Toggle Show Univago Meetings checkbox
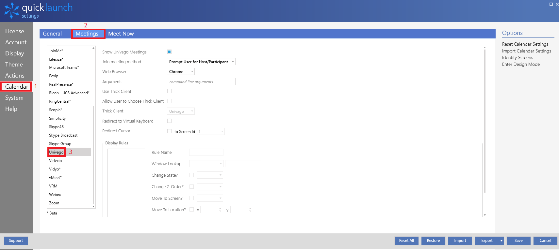This screenshot has width=559, height=250. 169,51
